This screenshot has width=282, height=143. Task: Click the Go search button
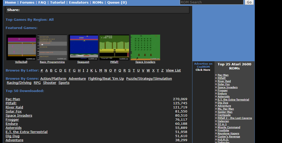pos(249,2)
